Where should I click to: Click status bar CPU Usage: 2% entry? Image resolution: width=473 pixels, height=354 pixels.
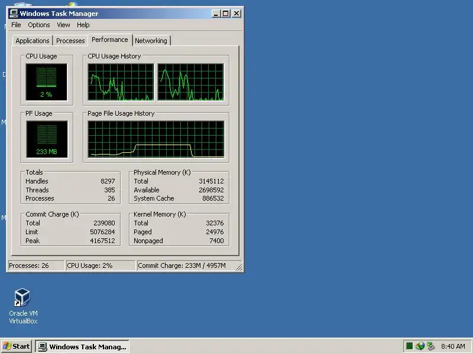[100, 265]
